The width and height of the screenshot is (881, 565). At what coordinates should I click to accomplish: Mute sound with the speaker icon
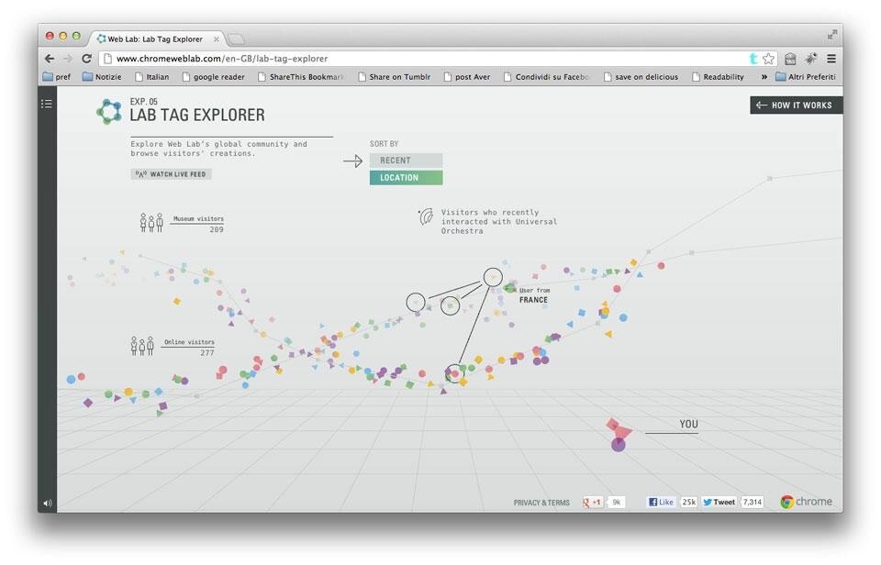coord(47,503)
